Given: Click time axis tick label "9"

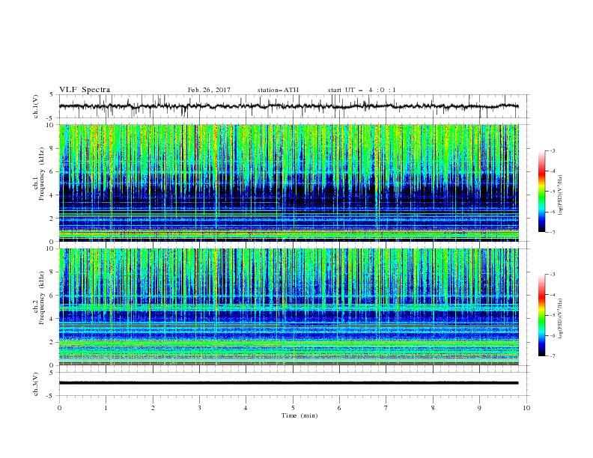Looking at the screenshot, I should click(x=479, y=408).
